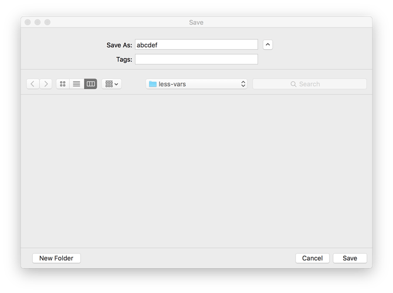Go forward using the right arrow button
Image resolution: width=393 pixels, height=293 pixels.
click(46, 84)
